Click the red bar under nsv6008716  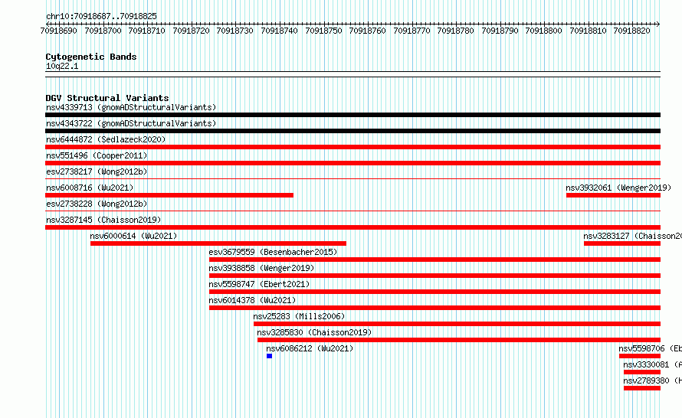click(169, 195)
